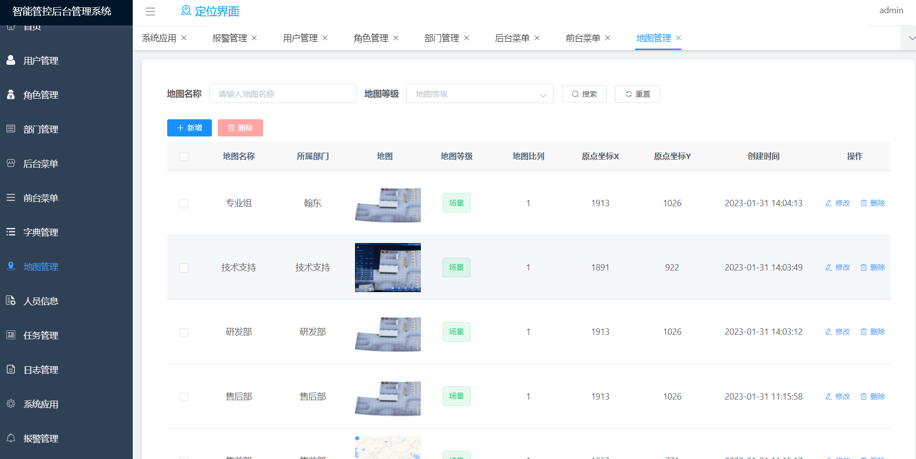
Task: Click the 地图名称 search input field
Action: [x=282, y=94]
